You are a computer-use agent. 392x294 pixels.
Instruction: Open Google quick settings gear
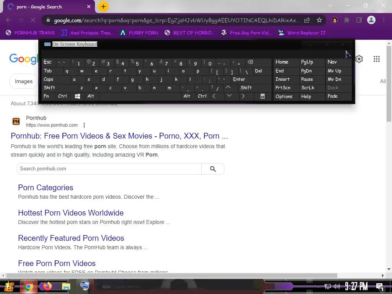click(359, 59)
